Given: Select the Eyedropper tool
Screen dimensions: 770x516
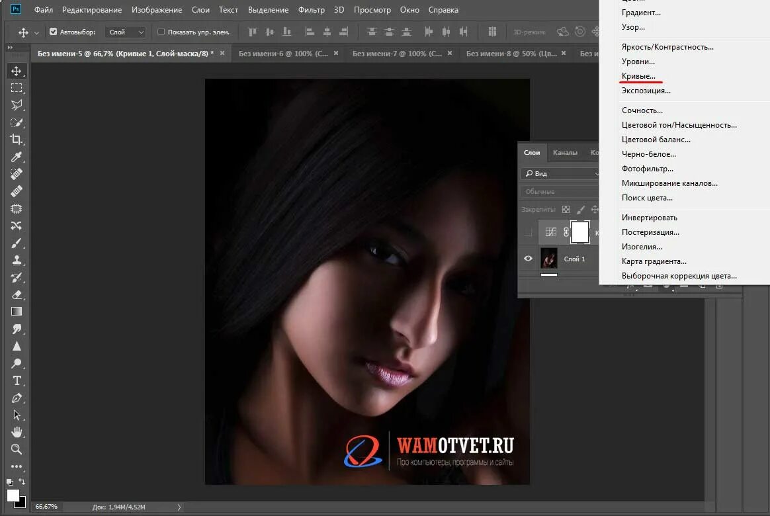Looking at the screenshot, I should coord(17,157).
